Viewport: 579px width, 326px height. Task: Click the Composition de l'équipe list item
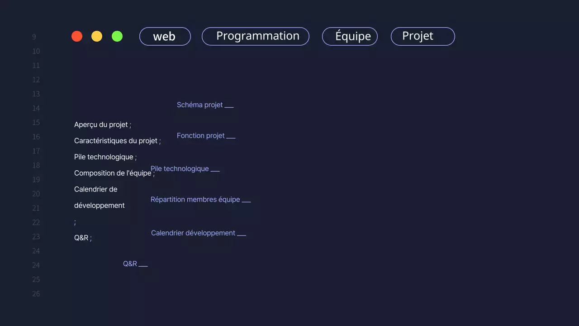click(112, 173)
